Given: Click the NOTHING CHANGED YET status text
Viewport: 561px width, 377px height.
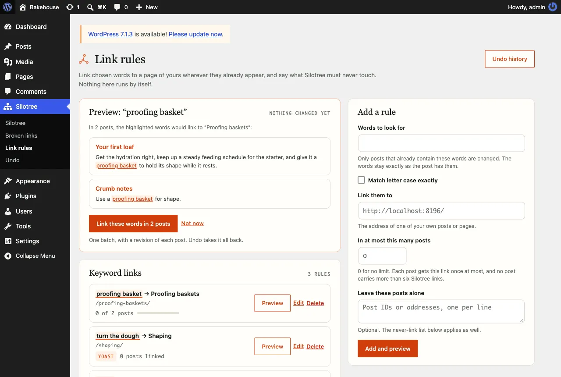Looking at the screenshot, I should [300, 113].
